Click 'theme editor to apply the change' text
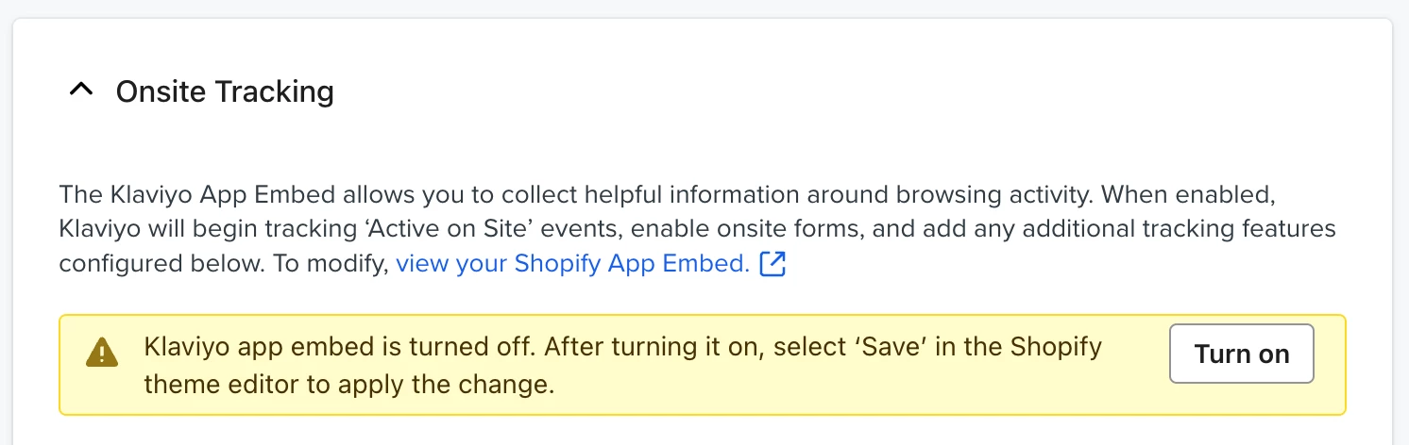The image size is (1409, 445). [x=348, y=384]
